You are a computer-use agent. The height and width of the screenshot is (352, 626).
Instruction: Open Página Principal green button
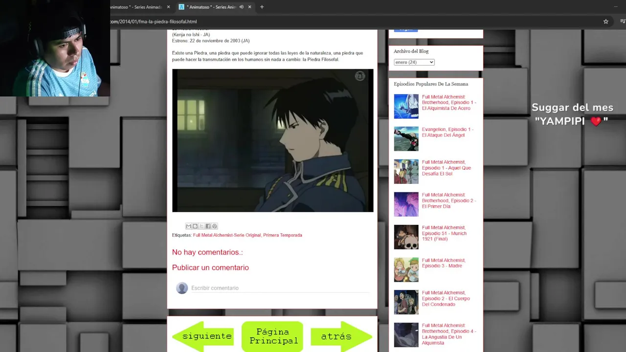point(272,336)
